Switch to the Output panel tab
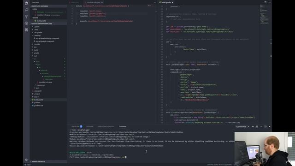This screenshot has width=295, height=166. click(90, 126)
